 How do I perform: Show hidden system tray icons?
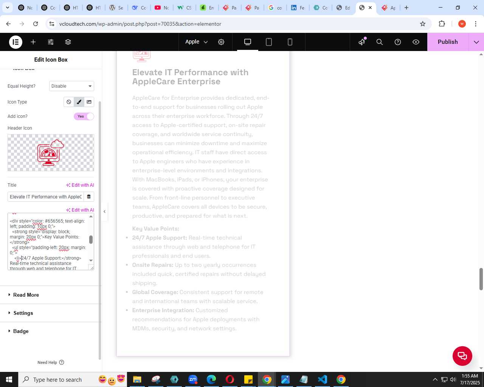click(x=435, y=379)
